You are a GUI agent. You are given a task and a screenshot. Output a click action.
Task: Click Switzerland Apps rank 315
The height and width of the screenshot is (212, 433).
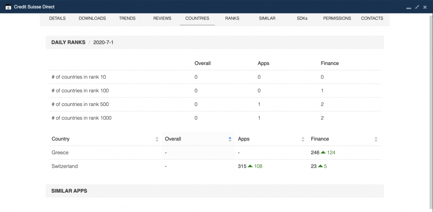(242, 166)
